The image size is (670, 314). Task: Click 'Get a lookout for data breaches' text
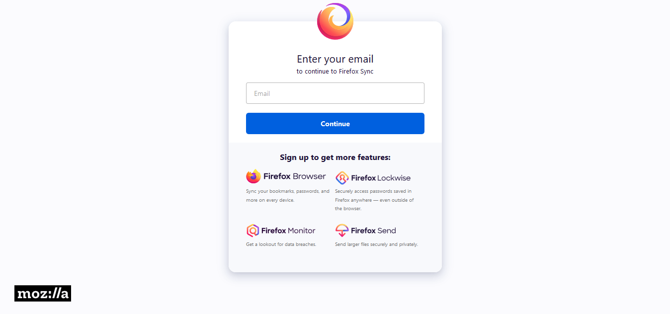281,244
